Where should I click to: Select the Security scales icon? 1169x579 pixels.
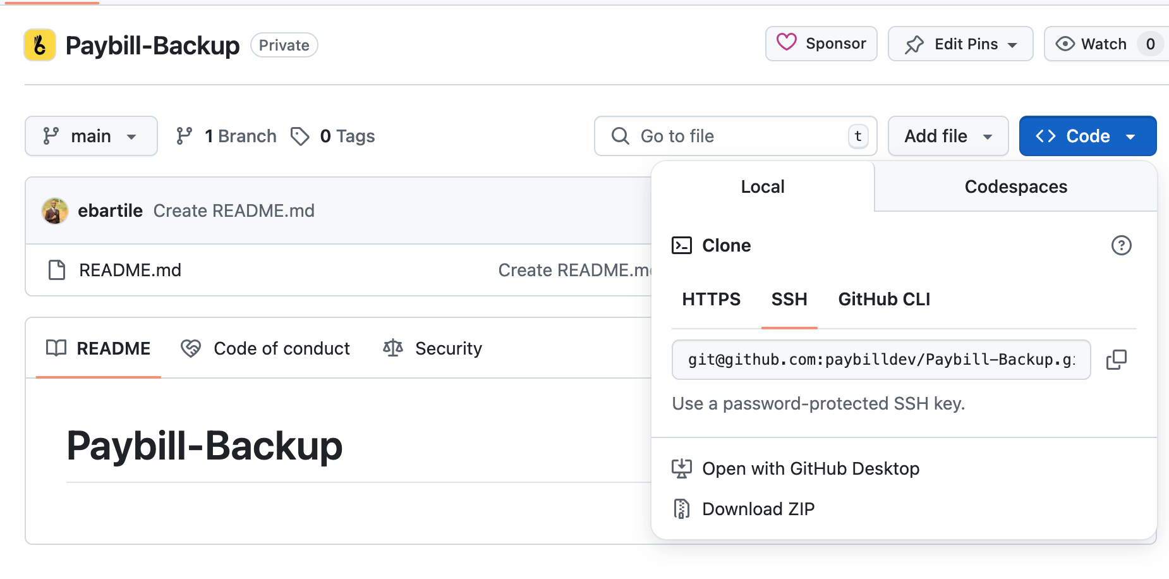[392, 348]
